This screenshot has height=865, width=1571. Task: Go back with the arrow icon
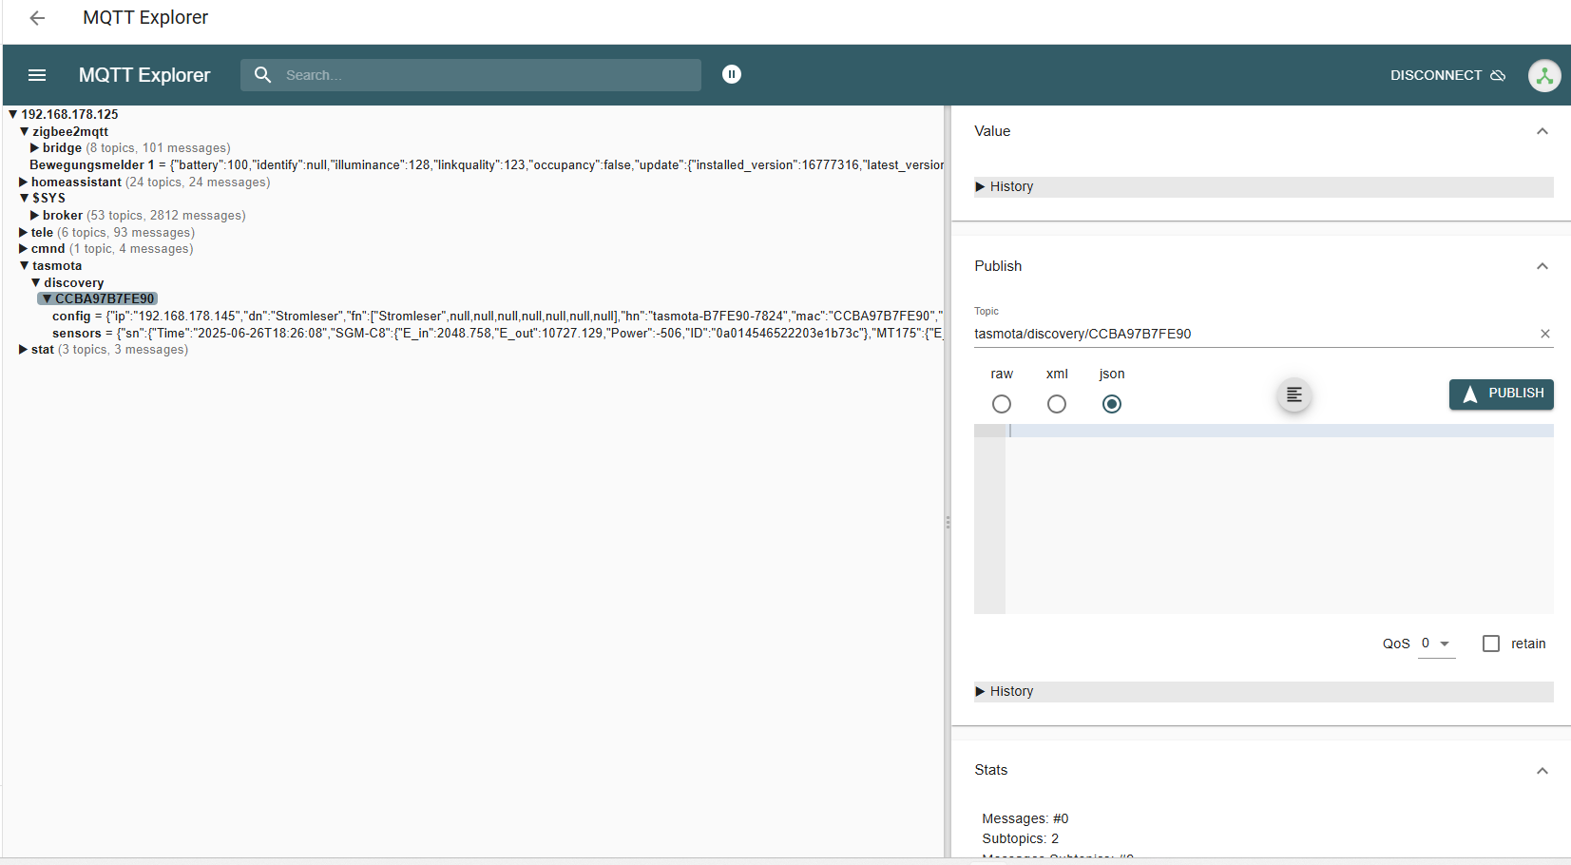pos(37,18)
